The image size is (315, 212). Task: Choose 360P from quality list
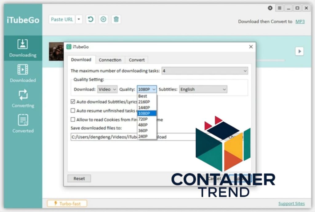[x=147, y=131]
